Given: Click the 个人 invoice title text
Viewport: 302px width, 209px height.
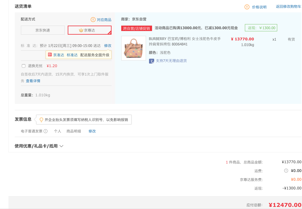Looking at the screenshot, I should coord(57,131).
